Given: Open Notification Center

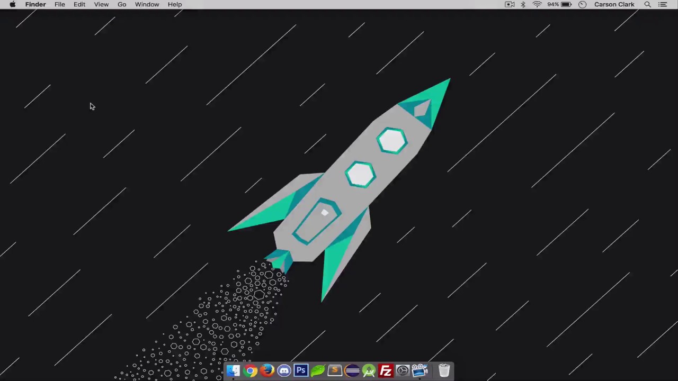Looking at the screenshot, I should (663, 4).
